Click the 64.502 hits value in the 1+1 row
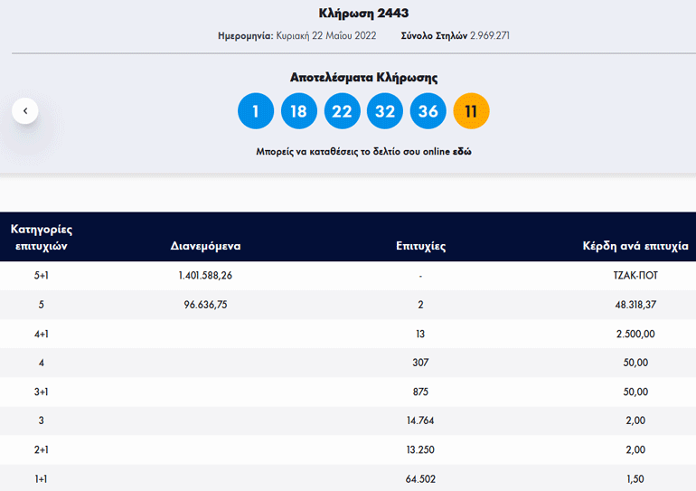 point(420,478)
